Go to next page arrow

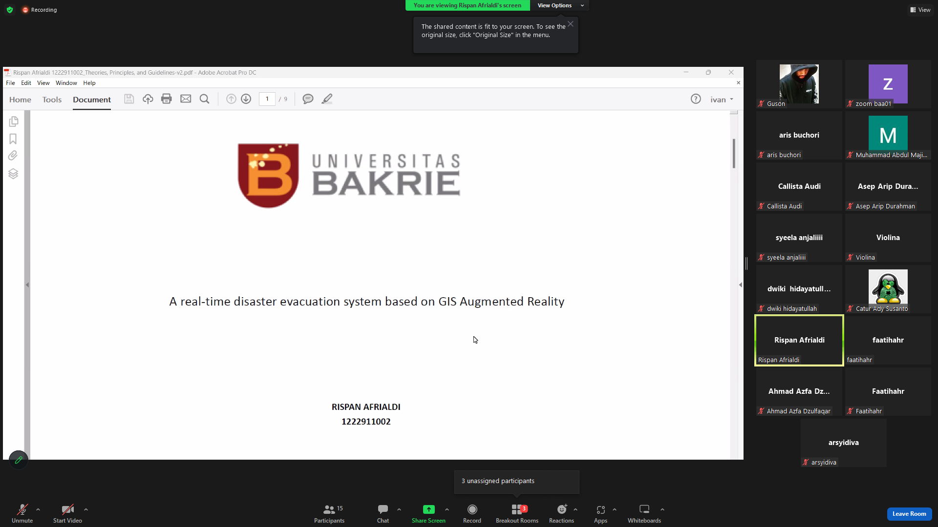click(246, 99)
